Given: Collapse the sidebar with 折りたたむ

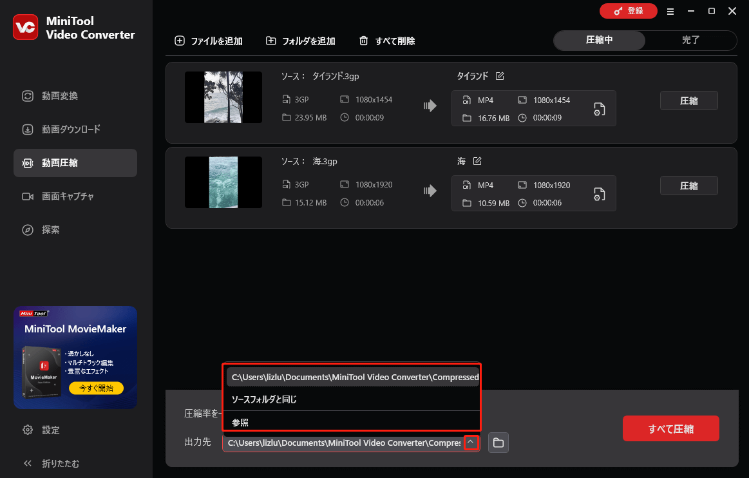Looking at the screenshot, I should click(51, 463).
